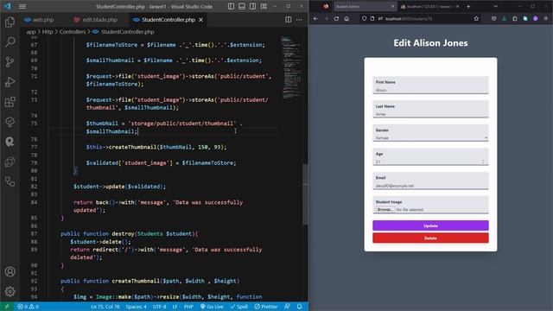Open the VS Code hamburger application menu
Viewport: 553px width, 311px height.
click(x=22, y=6)
